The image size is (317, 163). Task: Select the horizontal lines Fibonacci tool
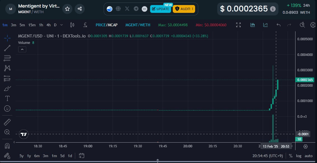point(7,58)
